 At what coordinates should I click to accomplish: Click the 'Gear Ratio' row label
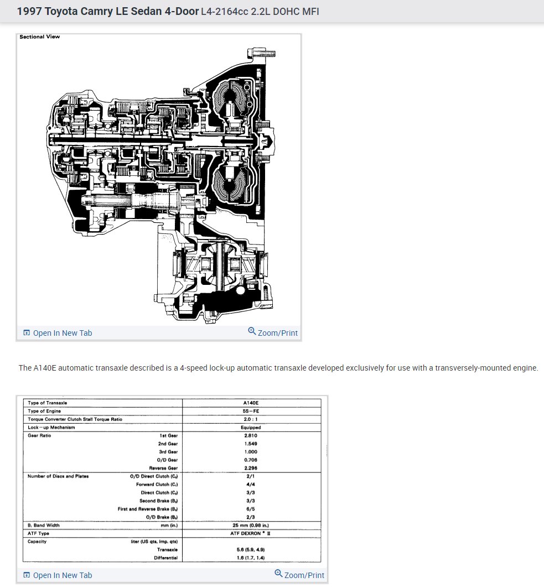[39, 436]
